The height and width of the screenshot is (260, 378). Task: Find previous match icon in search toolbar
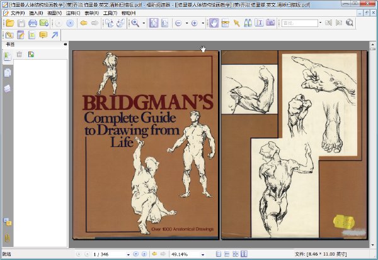[328, 23]
